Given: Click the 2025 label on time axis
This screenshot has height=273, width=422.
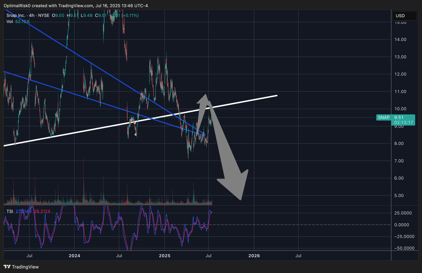Looking at the screenshot, I should tap(165, 256).
